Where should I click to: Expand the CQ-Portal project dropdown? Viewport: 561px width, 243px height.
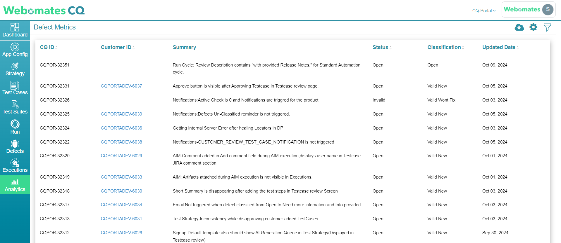click(484, 11)
